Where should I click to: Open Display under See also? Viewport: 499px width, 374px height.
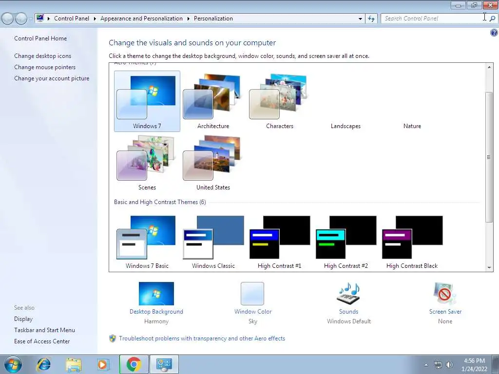[23, 319]
